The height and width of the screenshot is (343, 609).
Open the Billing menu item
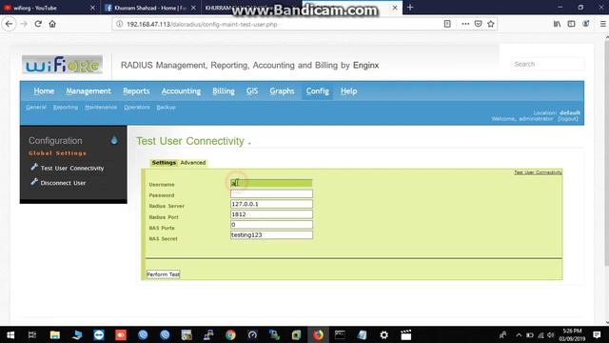tap(224, 91)
